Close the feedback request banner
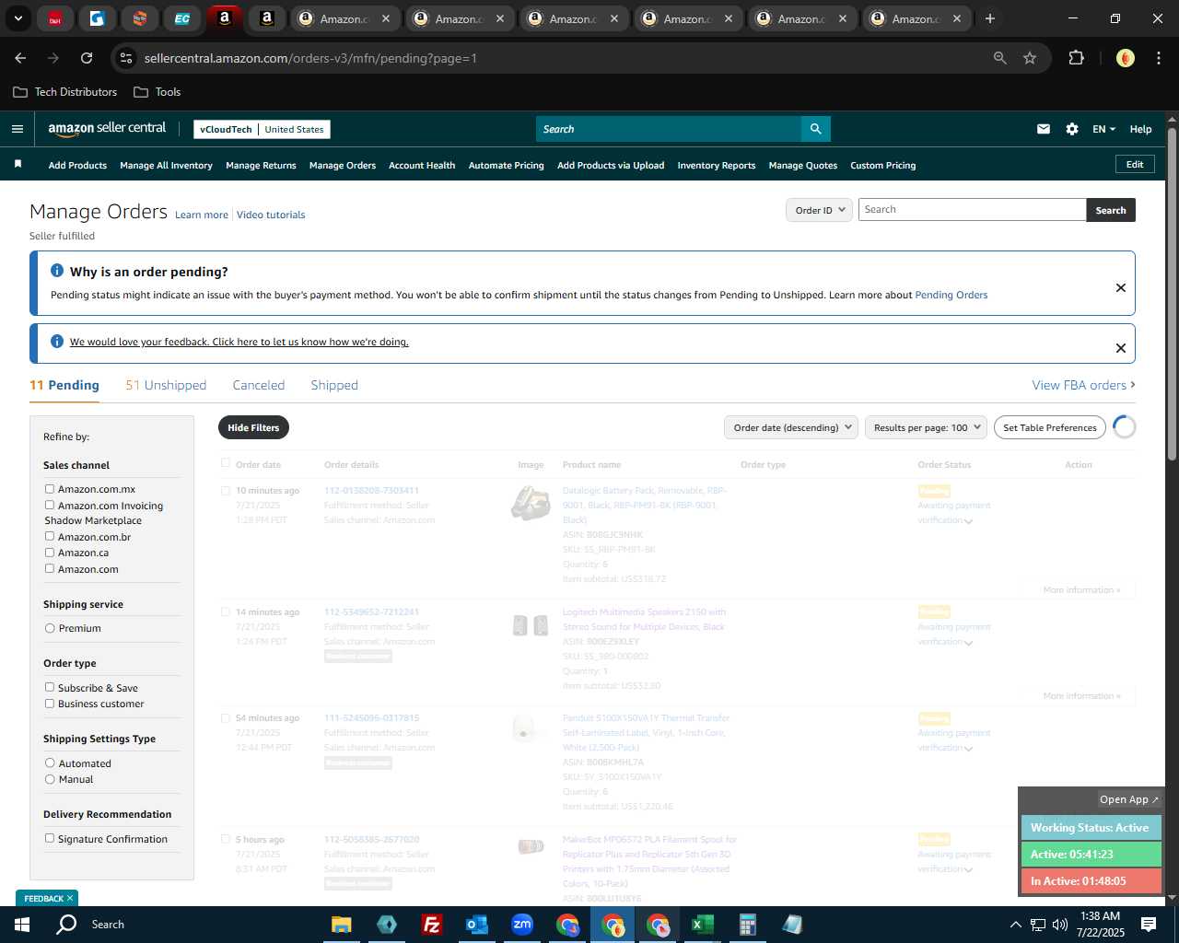The width and height of the screenshot is (1179, 943). tap(1121, 348)
